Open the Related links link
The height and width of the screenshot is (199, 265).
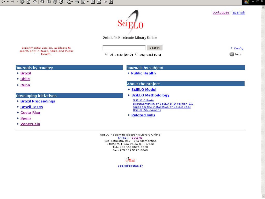(143, 115)
